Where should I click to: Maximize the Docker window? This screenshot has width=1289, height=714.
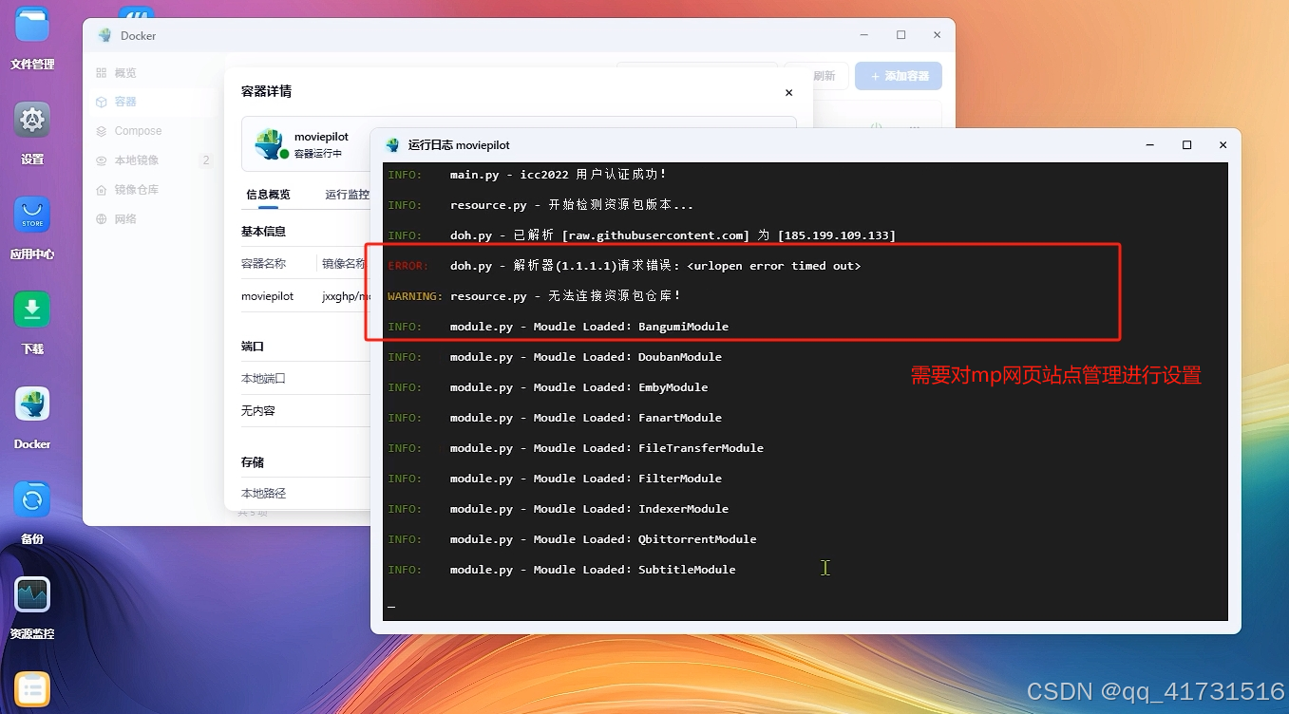click(900, 35)
